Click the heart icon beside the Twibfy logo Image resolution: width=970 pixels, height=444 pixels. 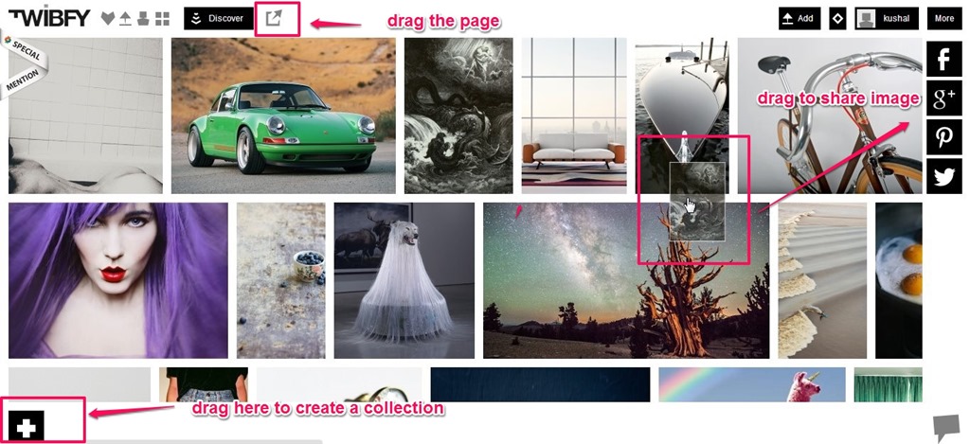pyautogui.click(x=108, y=19)
